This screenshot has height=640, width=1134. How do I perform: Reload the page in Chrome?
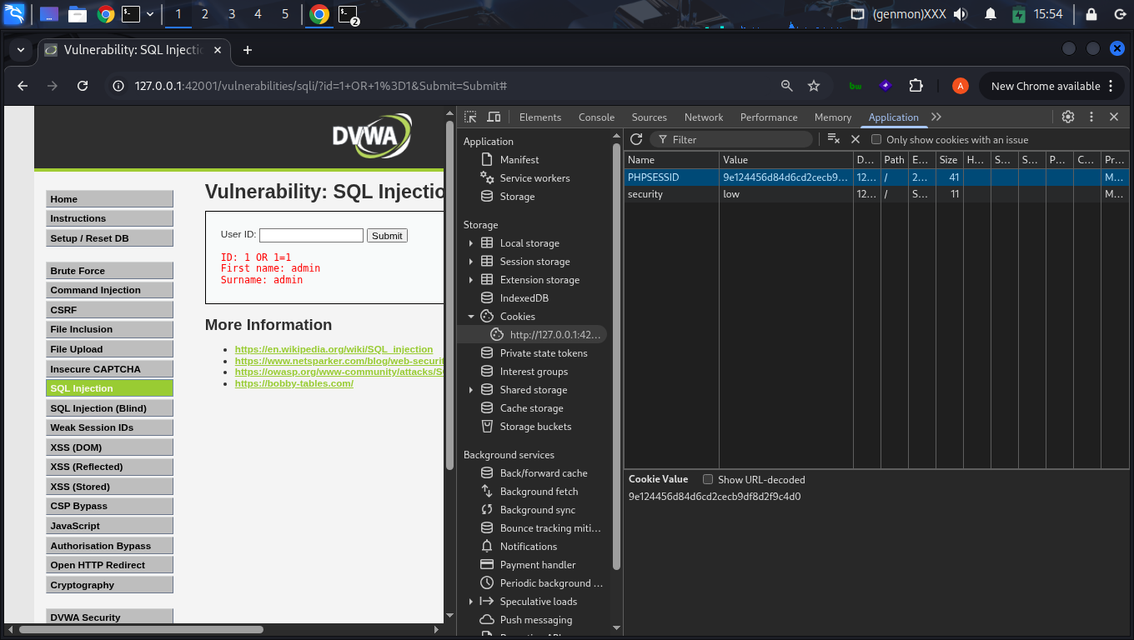83,86
